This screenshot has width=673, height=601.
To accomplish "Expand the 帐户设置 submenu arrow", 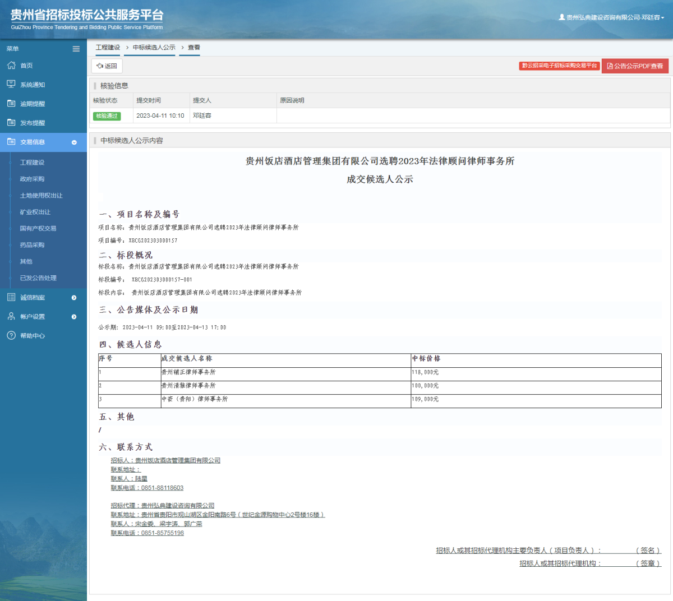I will (x=74, y=317).
